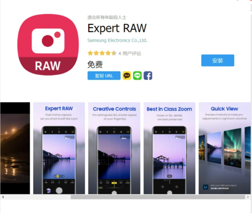Click the right scrollbar arrow

pos(248,197)
